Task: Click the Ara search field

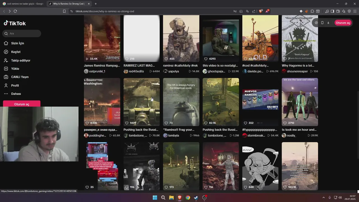Action: 22,33
